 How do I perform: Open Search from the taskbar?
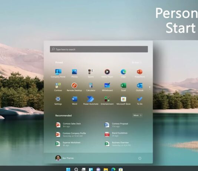[x=76, y=170]
